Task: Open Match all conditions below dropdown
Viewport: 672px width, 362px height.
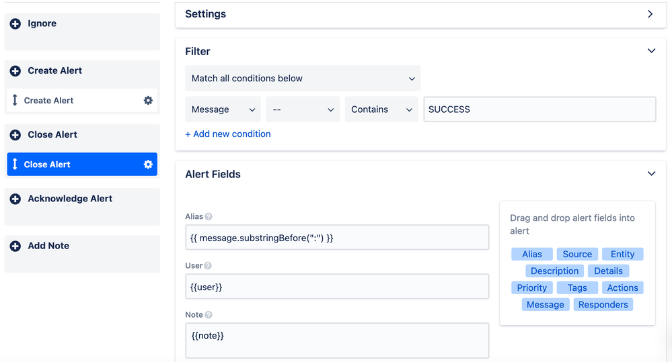Action: (x=303, y=79)
